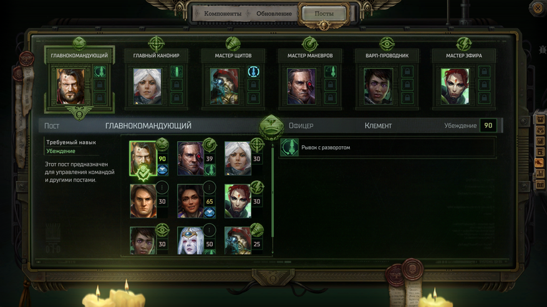The width and height of the screenshot is (547, 307).
Task: Open the options dots on the 30-skill male officer
Action: coord(162,187)
